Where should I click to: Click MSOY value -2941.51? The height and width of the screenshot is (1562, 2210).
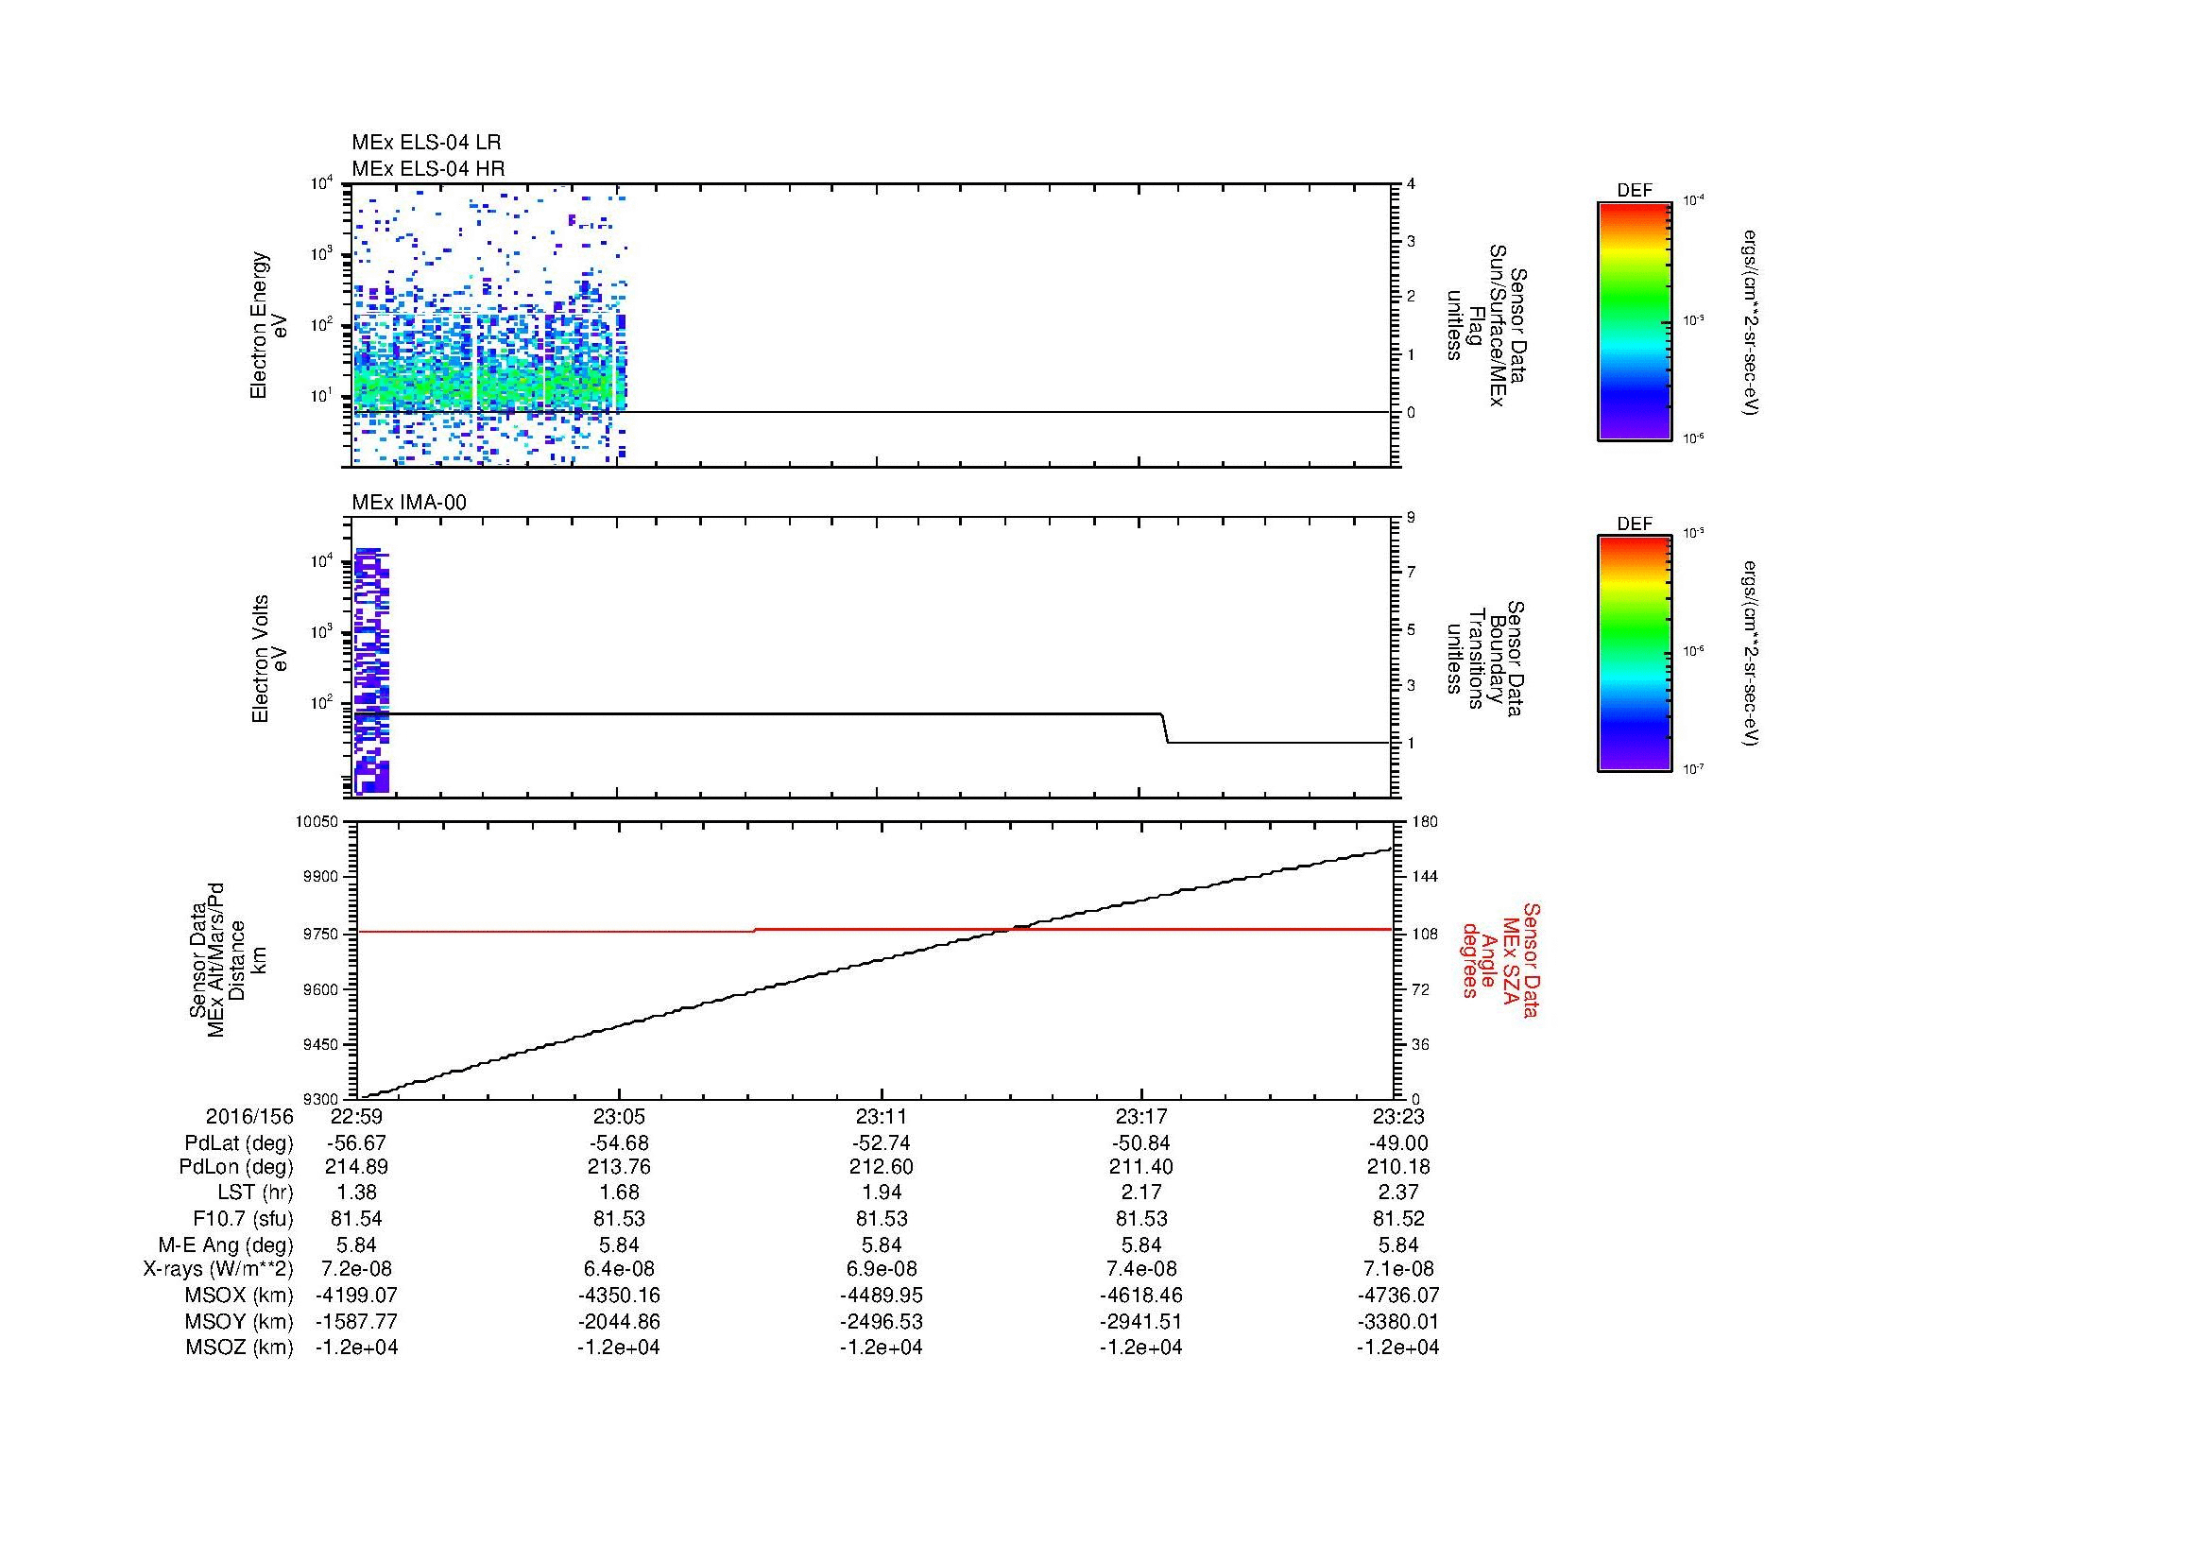1140,1322
